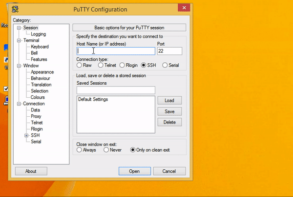Open the Connection category
This screenshot has width=293, height=197.
34,104
